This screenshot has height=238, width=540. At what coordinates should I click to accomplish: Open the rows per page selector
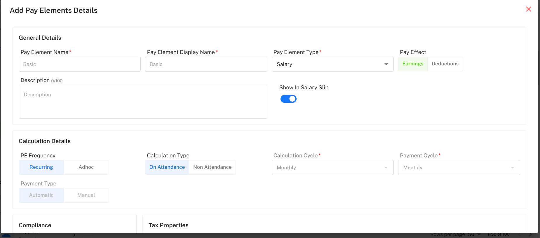474,235
